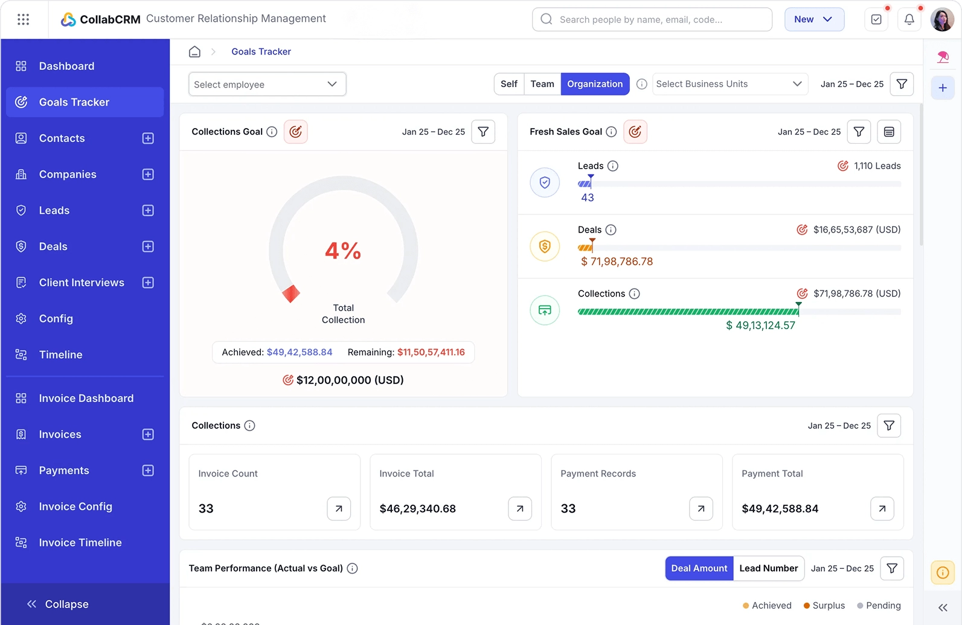Image resolution: width=962 pixels, height=625 pixels.
Task: Click info icon beside Organization toggle
Action: click(642, 84)
